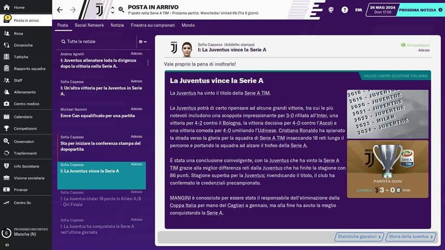Open Info Societarie shield icon
This screenshot has width=445, height=250.
[6, 166]
